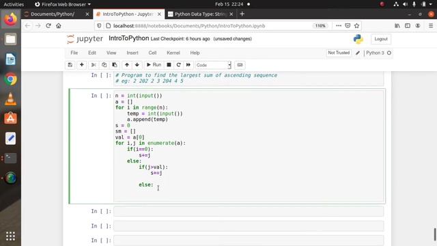Screen dimensions: 437x246
Task: Open the Help menu
Action: coord(195,53)
